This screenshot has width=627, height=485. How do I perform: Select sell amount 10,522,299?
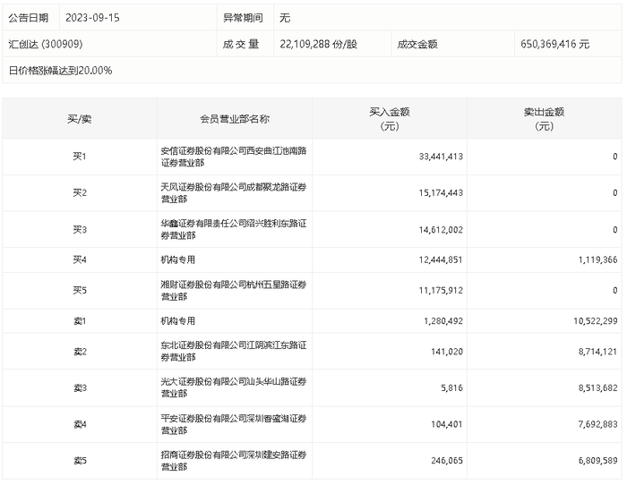[596, 321]
